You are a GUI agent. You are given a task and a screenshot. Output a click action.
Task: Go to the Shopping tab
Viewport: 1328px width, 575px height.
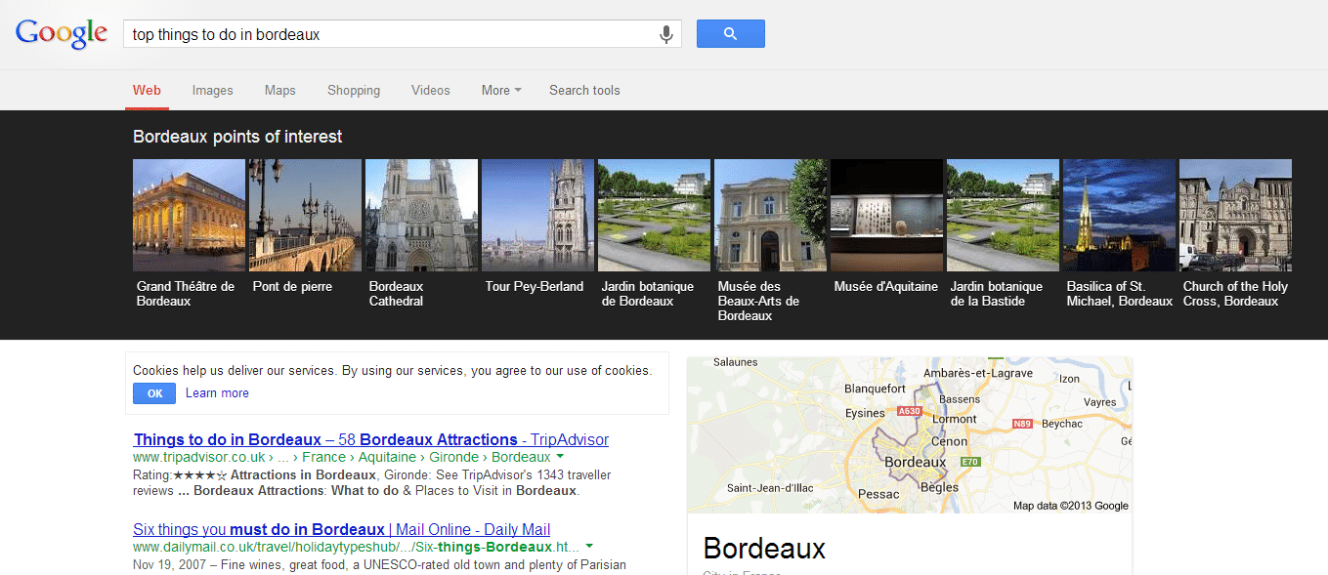354,90
